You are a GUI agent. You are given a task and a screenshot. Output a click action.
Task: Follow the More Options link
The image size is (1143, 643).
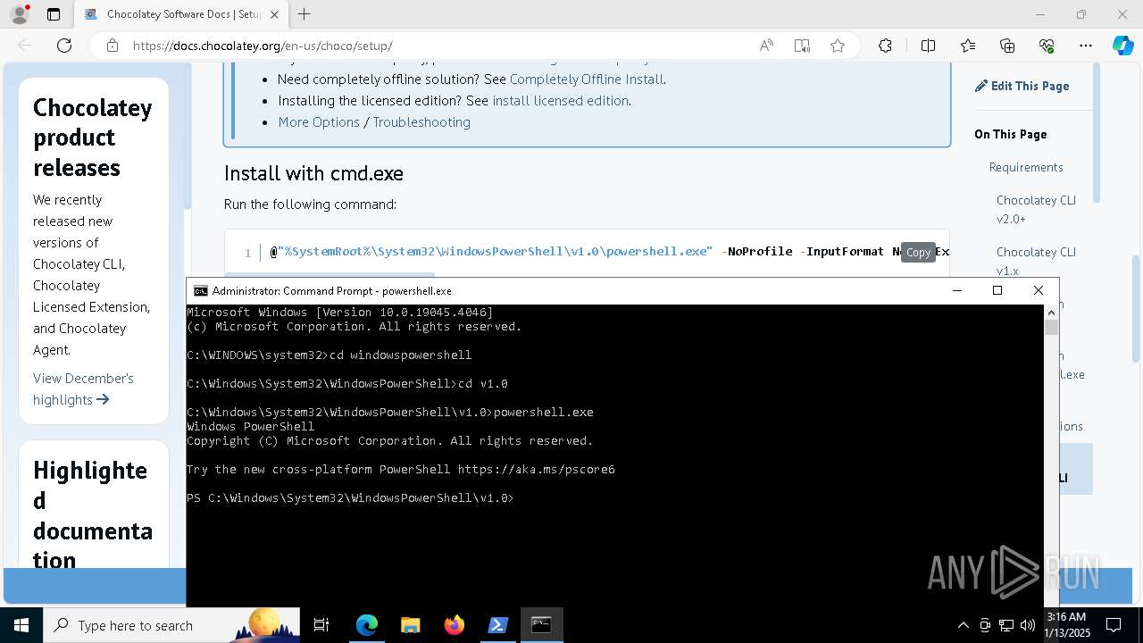319,122
